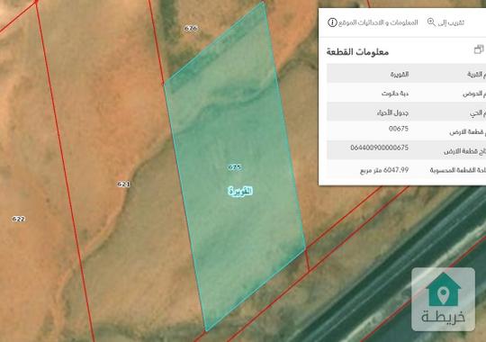Click the parcel key 064400900000675
Screen dimensions: 486x342
(380, 148)
